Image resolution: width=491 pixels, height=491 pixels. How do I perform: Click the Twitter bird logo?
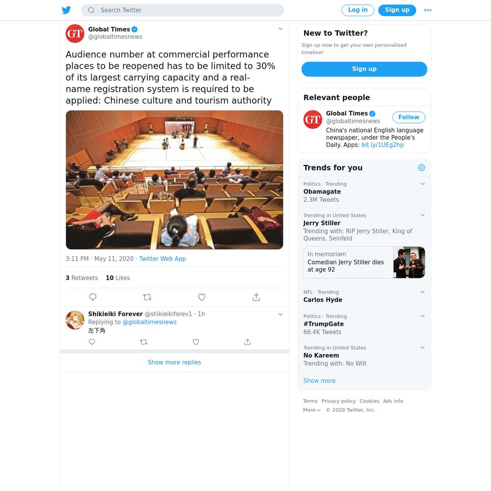(66, 10)
